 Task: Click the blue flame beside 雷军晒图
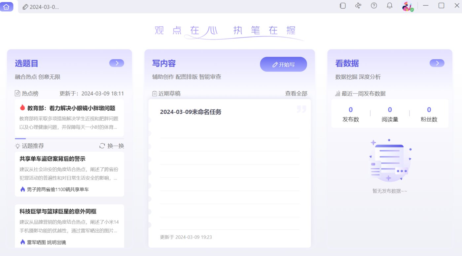pyautogui.click(x=22, y=242)
